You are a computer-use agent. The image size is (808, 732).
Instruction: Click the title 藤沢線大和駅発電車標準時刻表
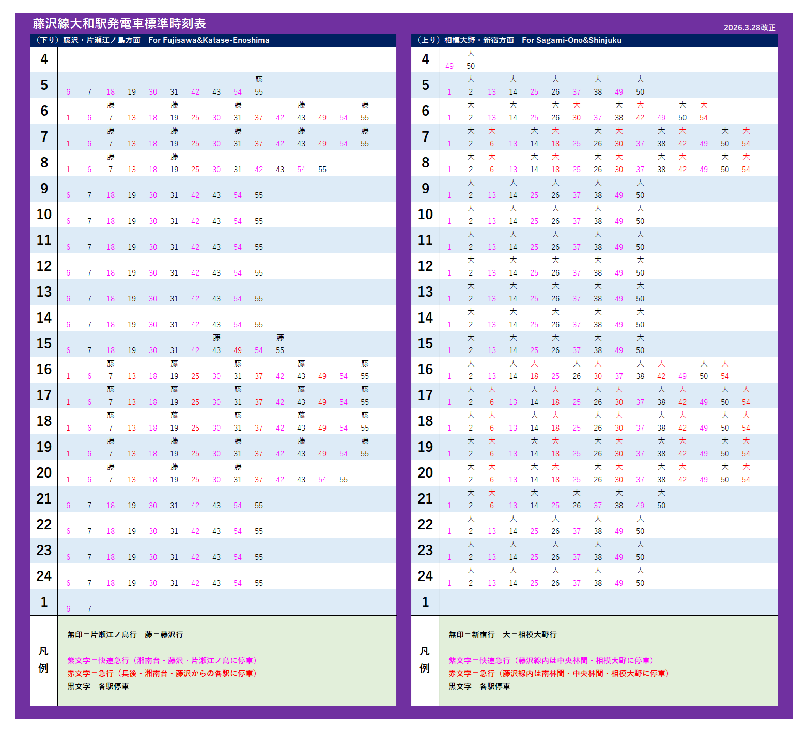pos(119,24)
